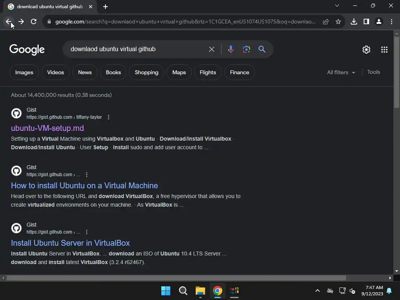Screen dimensions: 400x300
Task: Open the notification bell in the taskbar
Action: click(389, 291)
